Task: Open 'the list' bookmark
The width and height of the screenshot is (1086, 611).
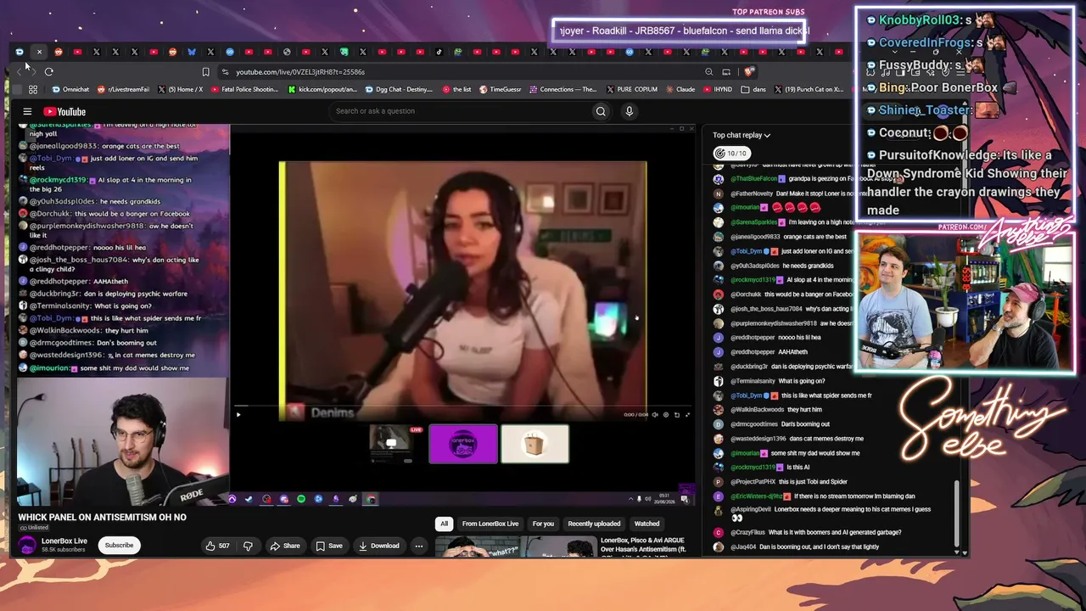Action: pos(457,89)
